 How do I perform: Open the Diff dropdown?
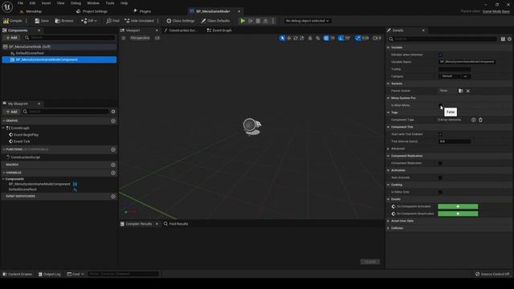point(89,21)
